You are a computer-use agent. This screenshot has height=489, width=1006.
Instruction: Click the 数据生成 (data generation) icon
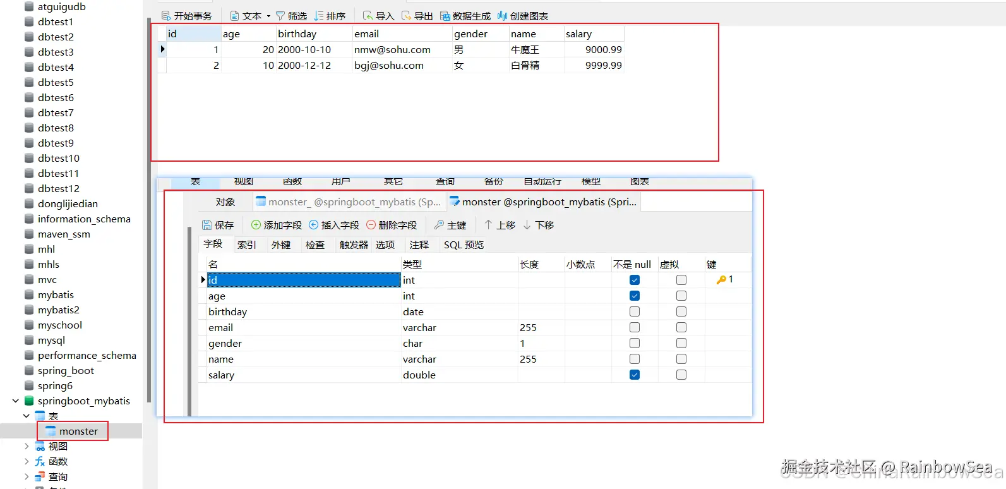(x=445, y=16)
